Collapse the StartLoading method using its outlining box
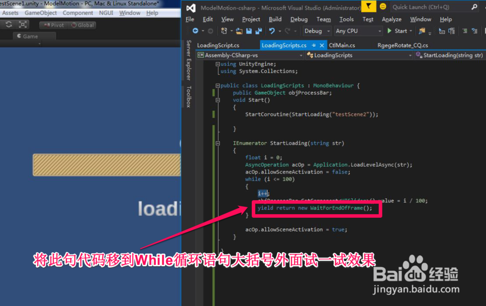This screenshot has height=306, width=486. (217, 143)
